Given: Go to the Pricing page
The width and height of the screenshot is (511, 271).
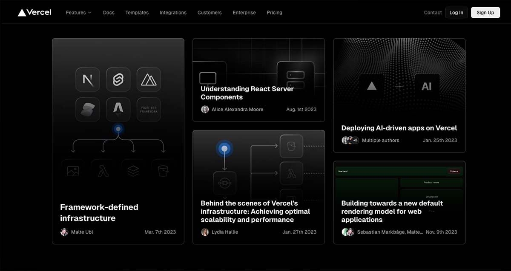Looking at the screenshot, I should (x=274, y=12).
